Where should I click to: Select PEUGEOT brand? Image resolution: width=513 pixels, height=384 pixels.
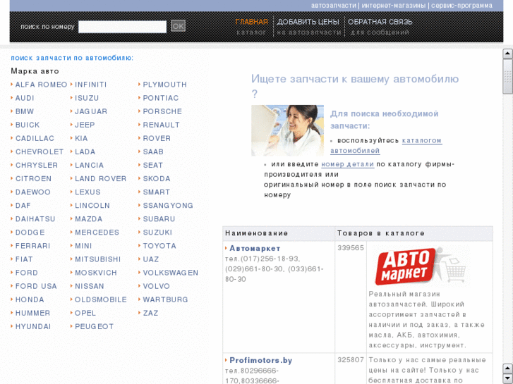click(x=95, y=326)
